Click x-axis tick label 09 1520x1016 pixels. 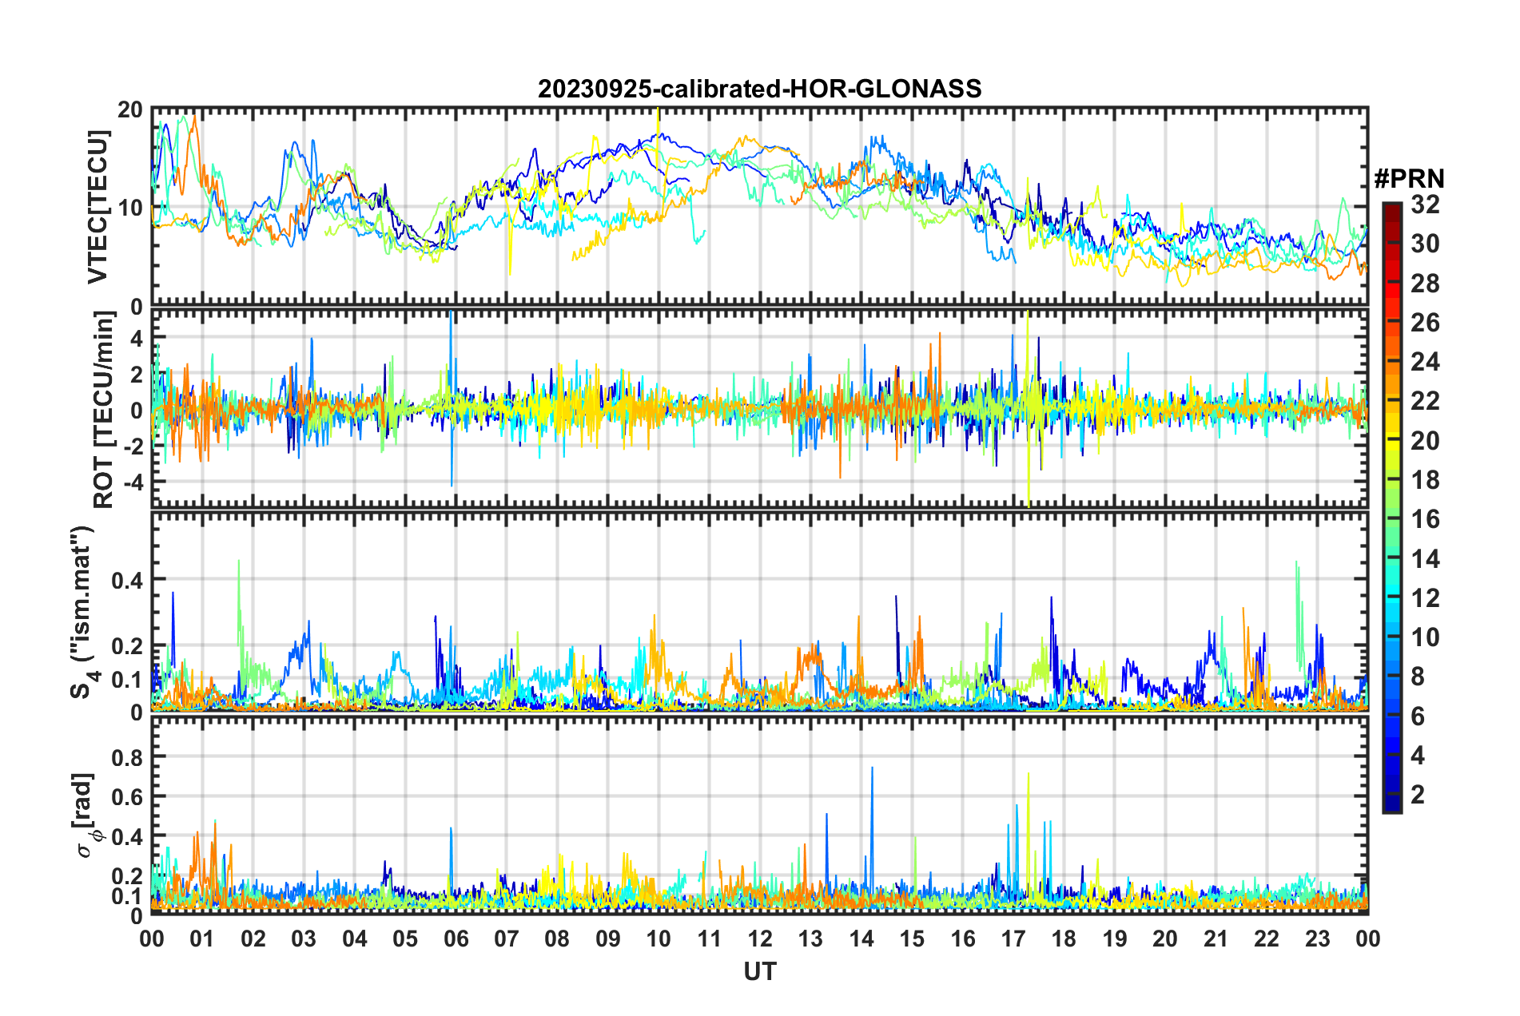607,939
